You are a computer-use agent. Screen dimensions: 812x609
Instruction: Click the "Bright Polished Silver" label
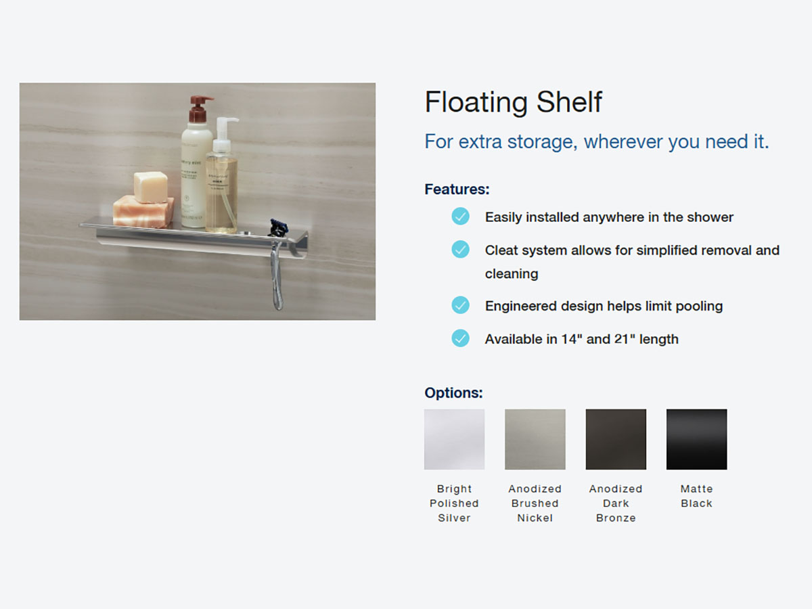[x=454, y=503]
